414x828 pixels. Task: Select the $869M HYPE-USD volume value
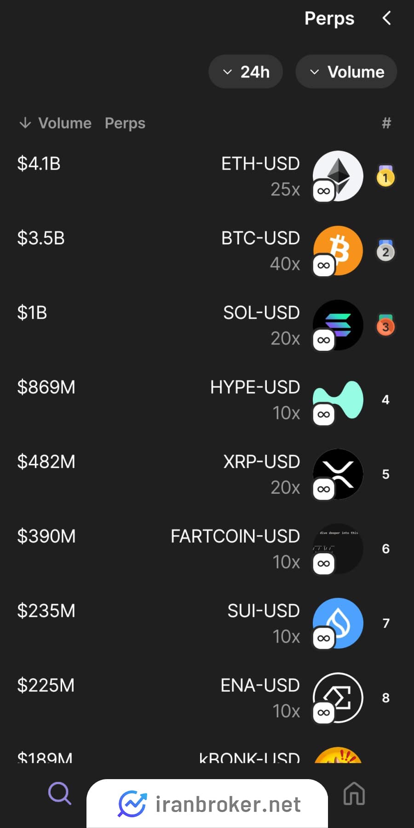click(x=46, y=387)
